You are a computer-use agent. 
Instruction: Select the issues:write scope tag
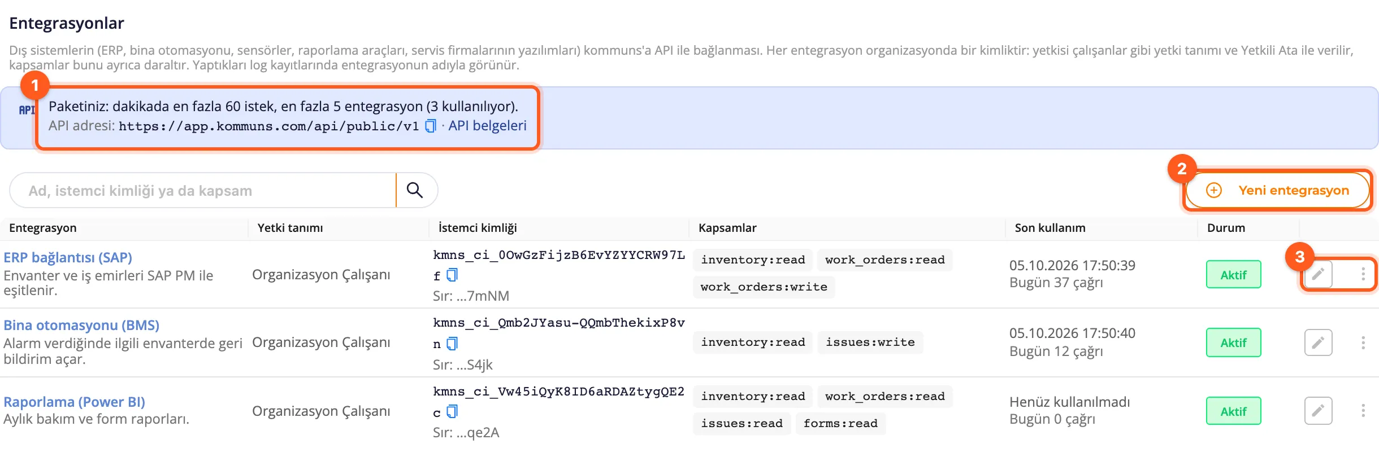[870, 342]
